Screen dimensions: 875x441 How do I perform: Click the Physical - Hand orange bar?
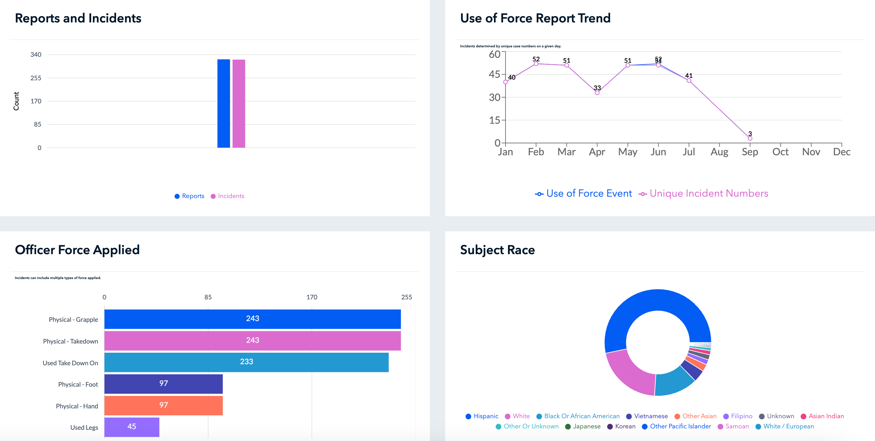point(163,405)
